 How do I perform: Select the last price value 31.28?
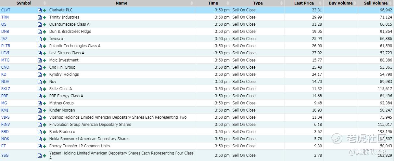[x=317, y=24]
